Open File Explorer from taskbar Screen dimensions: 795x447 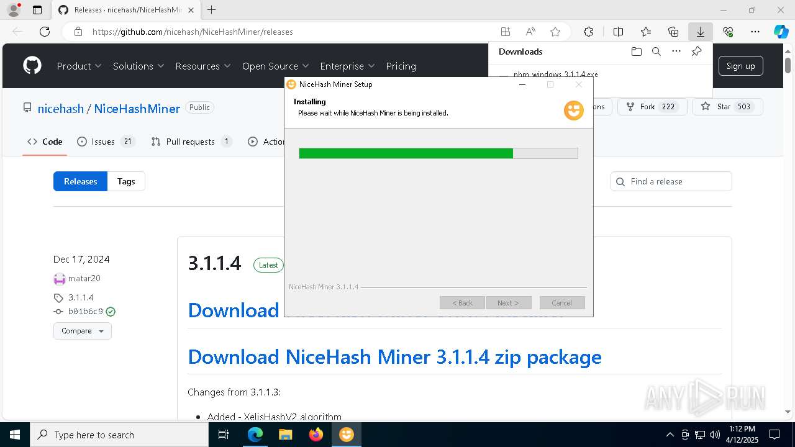coord(285,435)
